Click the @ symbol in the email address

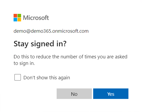tap(28, 31)
